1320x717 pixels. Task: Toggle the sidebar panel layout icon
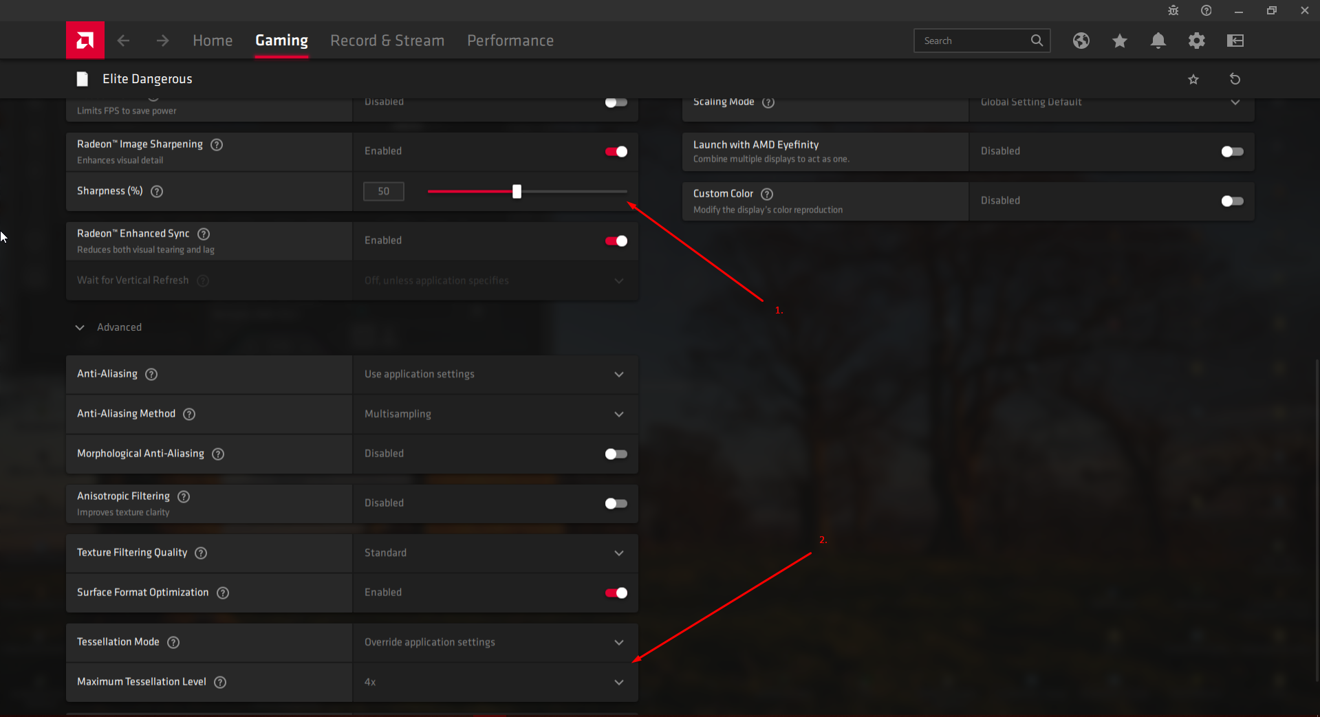pyautogui.click(x=1235, y=41)
